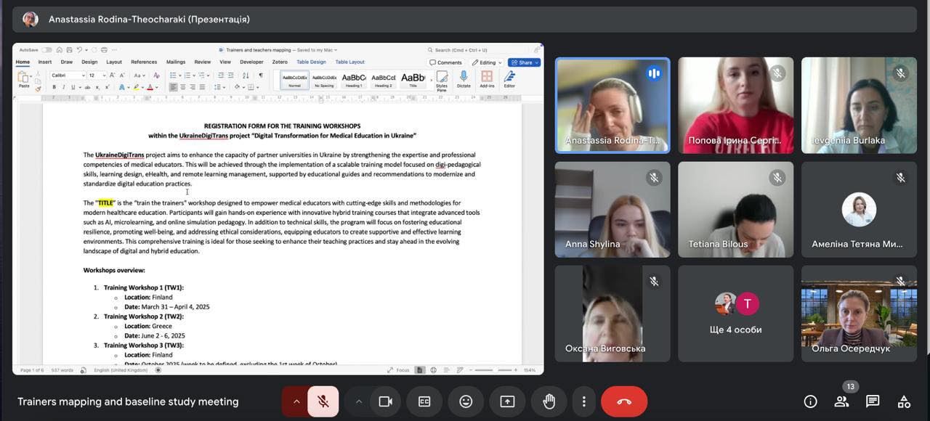The height and width of the screenshot is (421, 930).
Task: Switch to the Insert ribbon tab
Action: click(45, 62)
